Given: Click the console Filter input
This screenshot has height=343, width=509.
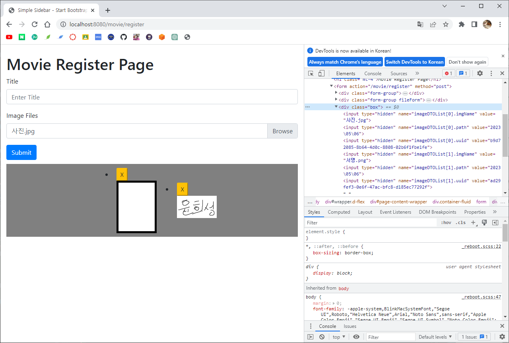Looking at the screenshot, I should (x=390, y=337).
